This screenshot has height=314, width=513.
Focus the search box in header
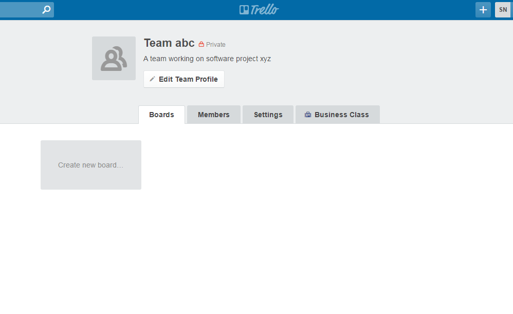[x=26, y=9]
